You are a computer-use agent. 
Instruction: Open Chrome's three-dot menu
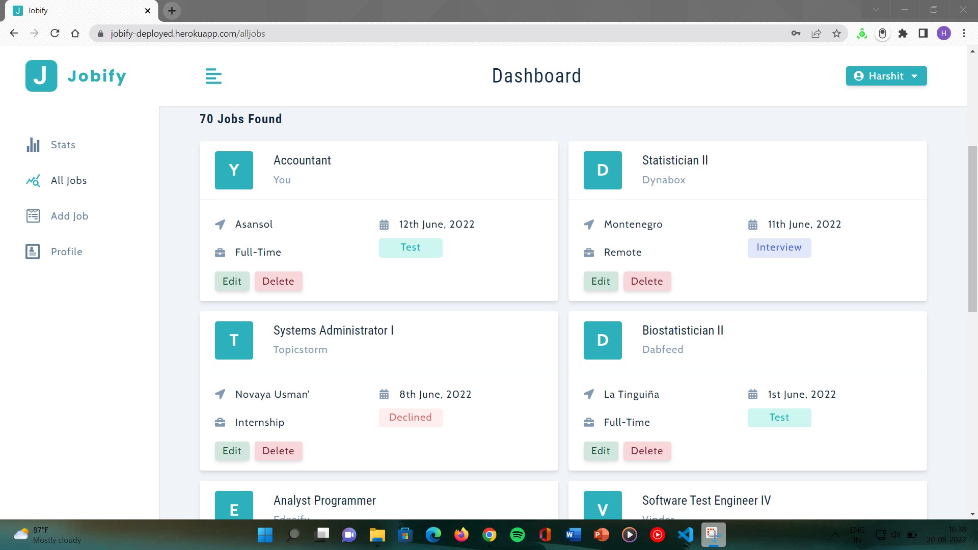click(964, 34)
